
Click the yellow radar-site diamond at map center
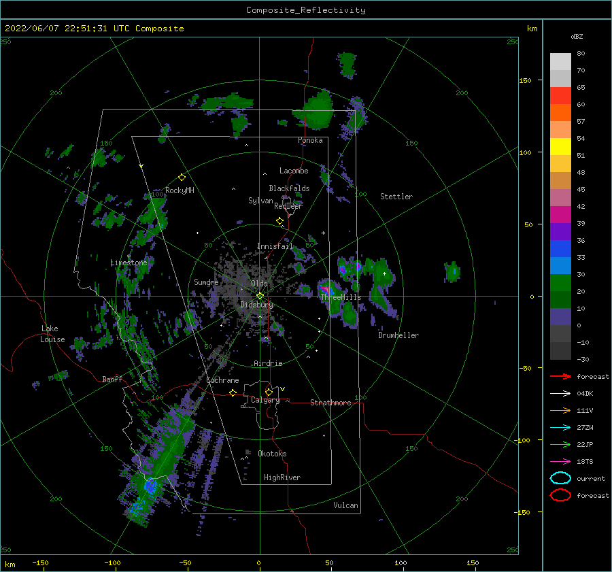pyautogui.click(x=260, y=296)
